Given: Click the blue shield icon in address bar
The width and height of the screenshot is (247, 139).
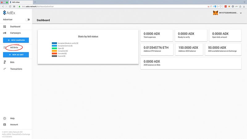Looking at the screenshot, I should pyautogui.click(x=215, y=6).
